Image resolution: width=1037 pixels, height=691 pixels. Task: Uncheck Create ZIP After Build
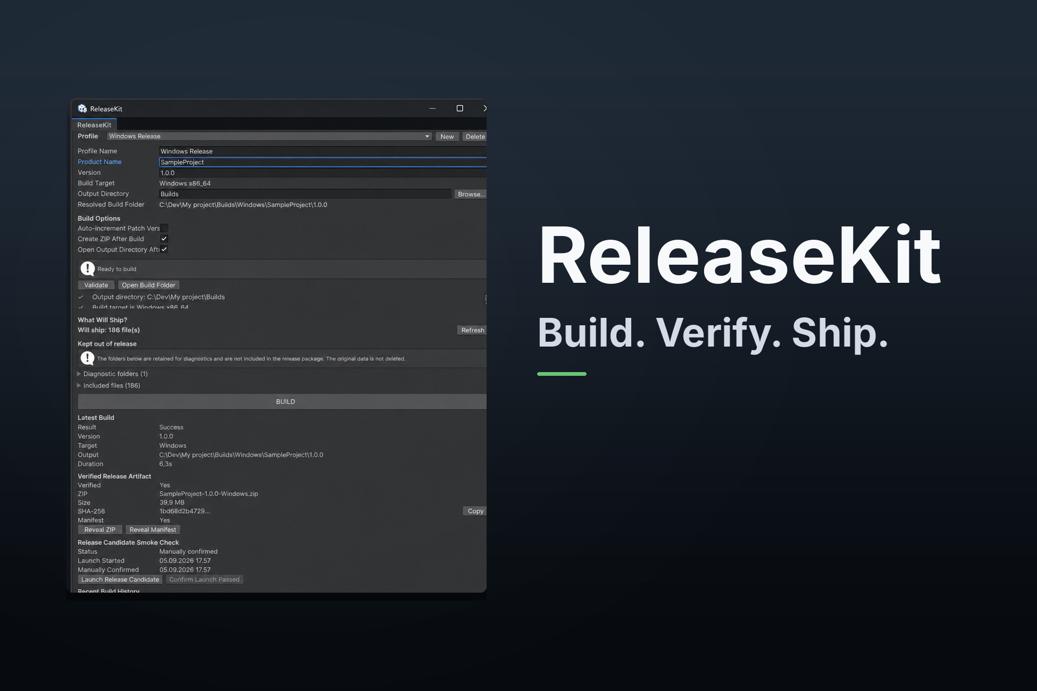[164, 239]
